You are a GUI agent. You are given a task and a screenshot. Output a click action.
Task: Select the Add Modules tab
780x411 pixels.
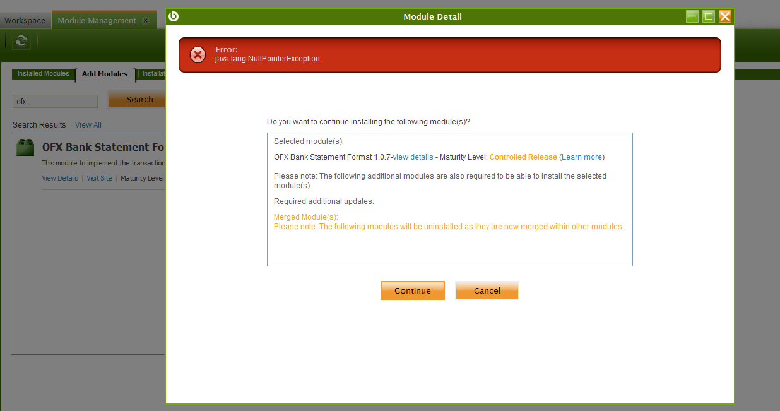[105, 74]
